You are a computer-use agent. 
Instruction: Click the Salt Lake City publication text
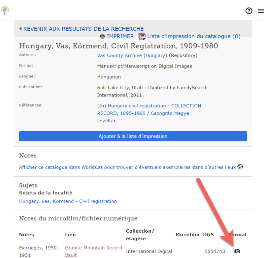152,91
